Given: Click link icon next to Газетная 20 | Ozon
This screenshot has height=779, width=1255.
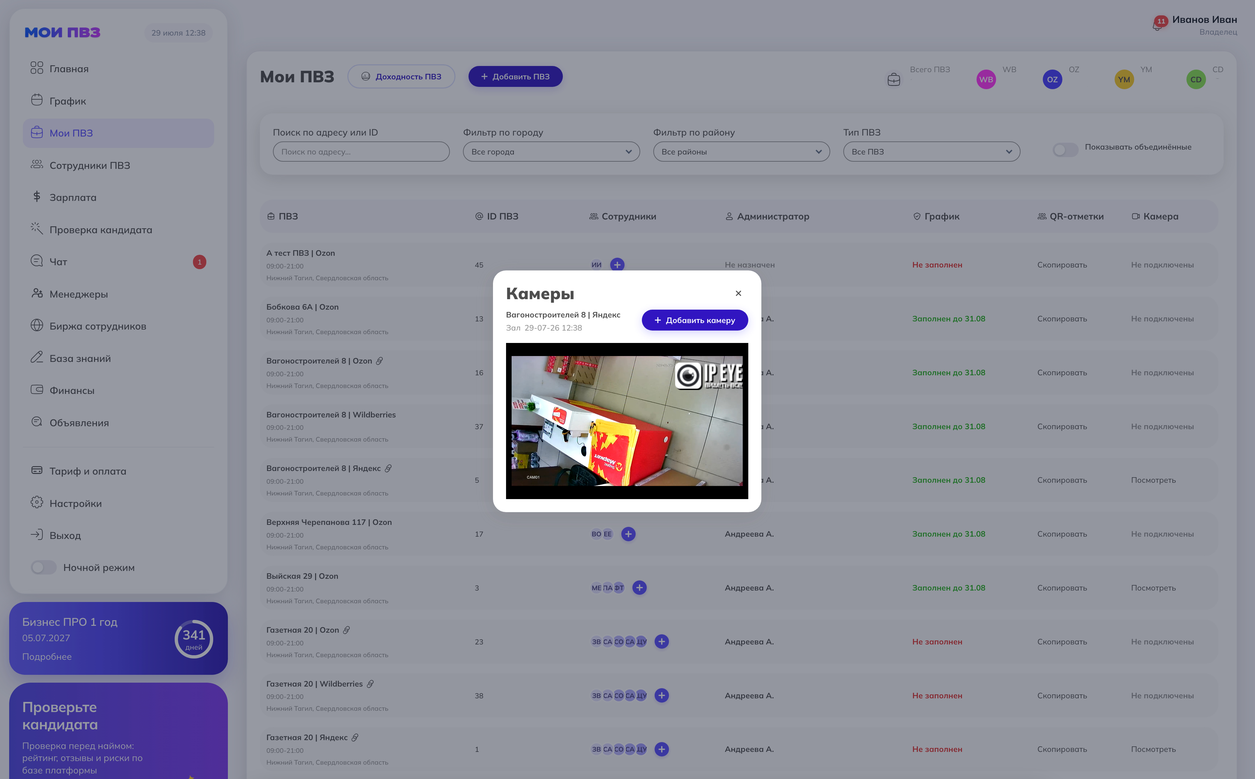Looking at the screenshot, I should pos(347,630).
